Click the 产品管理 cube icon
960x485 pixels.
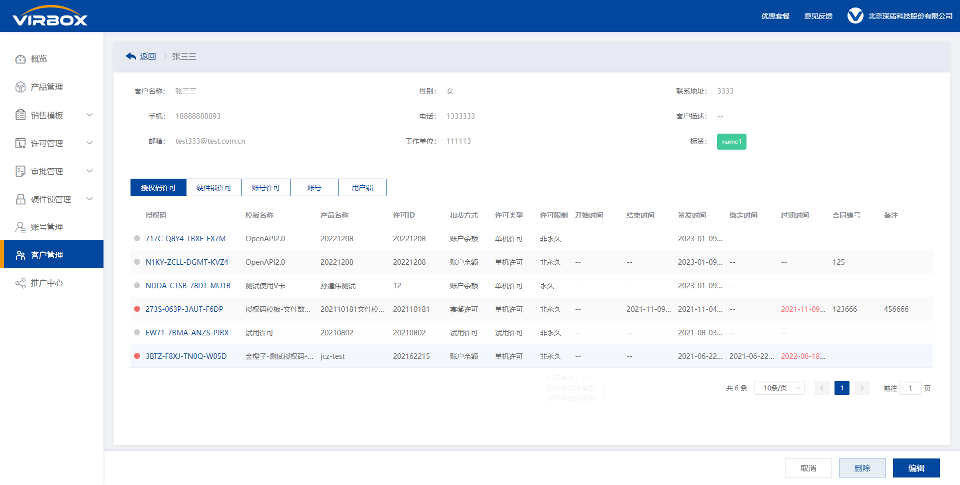point(20,87)
